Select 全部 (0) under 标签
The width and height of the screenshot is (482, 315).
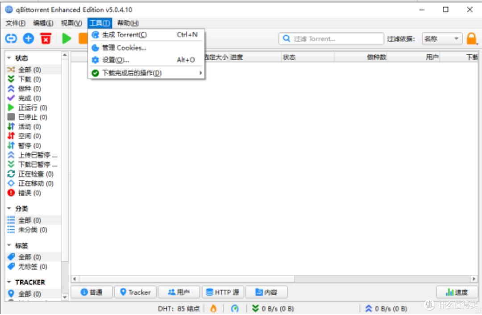pyautogui.click(x=33, y=257)
